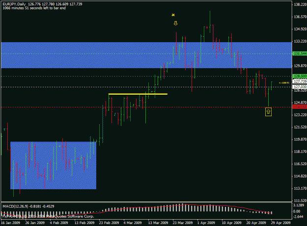Click the 129.870 price scale value
The image size is (307, 226).
[x=300, y=66]
